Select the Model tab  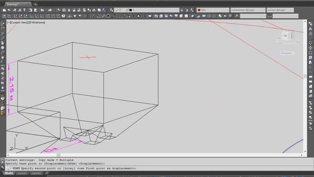[9, 173]
